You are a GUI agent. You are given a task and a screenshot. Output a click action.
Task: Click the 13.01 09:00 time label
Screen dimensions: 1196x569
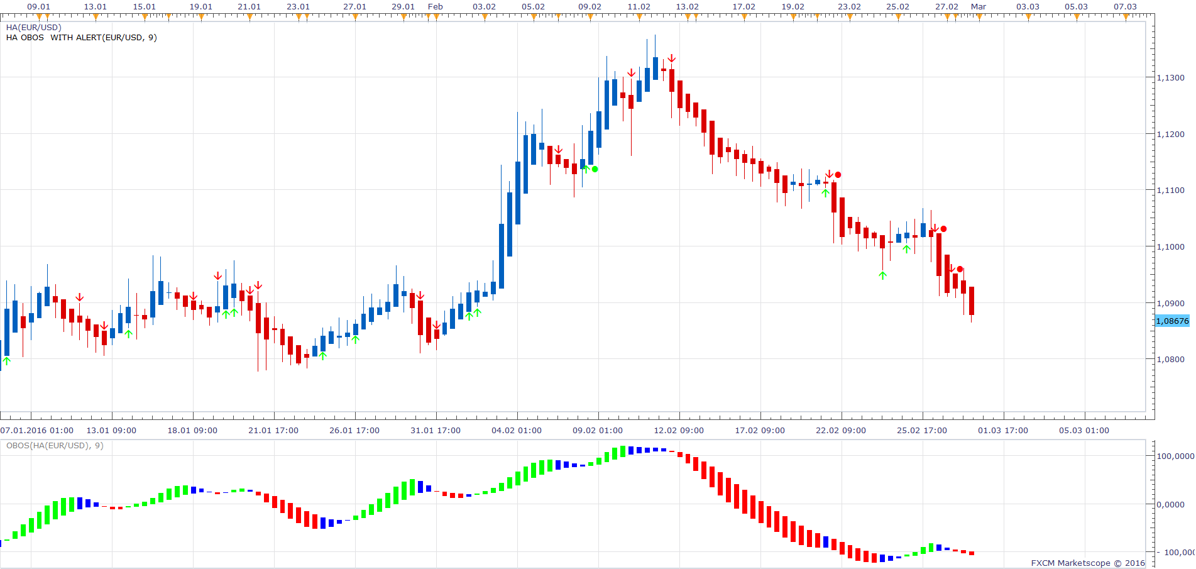coord(111,431)
